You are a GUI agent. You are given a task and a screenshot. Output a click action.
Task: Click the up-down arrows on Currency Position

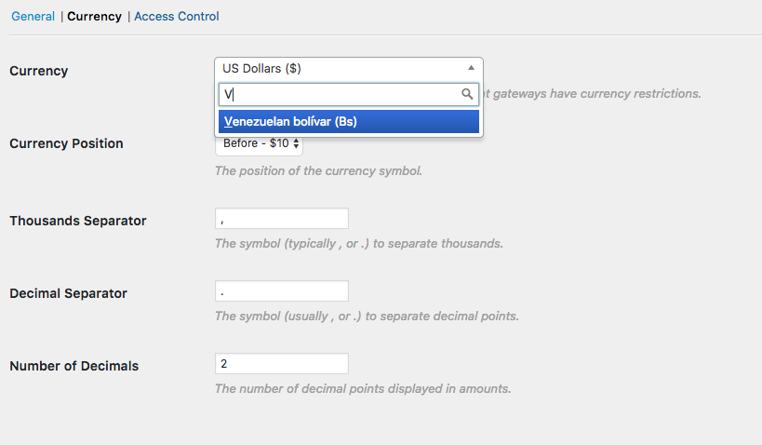click(296, 143)
